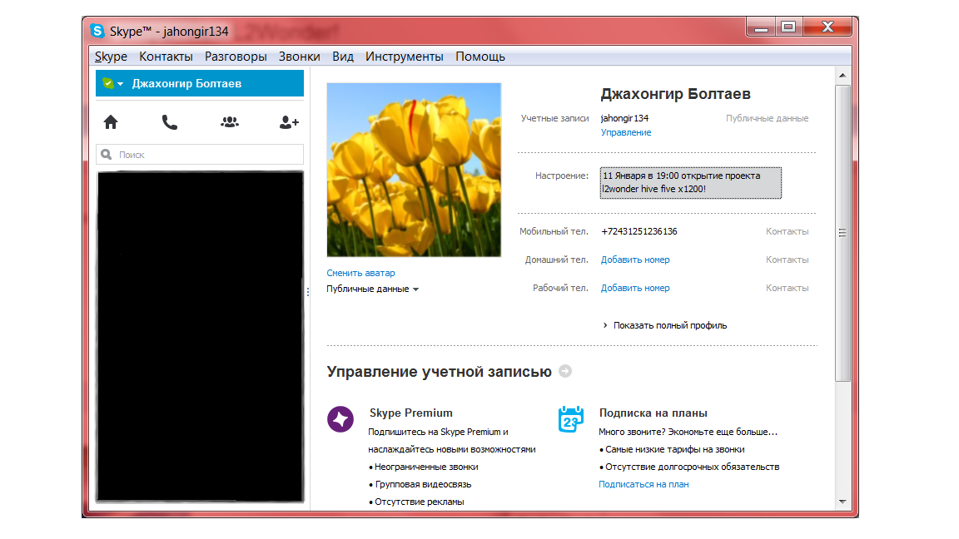This screenshot has height=539, width=959.
Task: Click Добавить номер for work phone
Action: click(635, 288)
